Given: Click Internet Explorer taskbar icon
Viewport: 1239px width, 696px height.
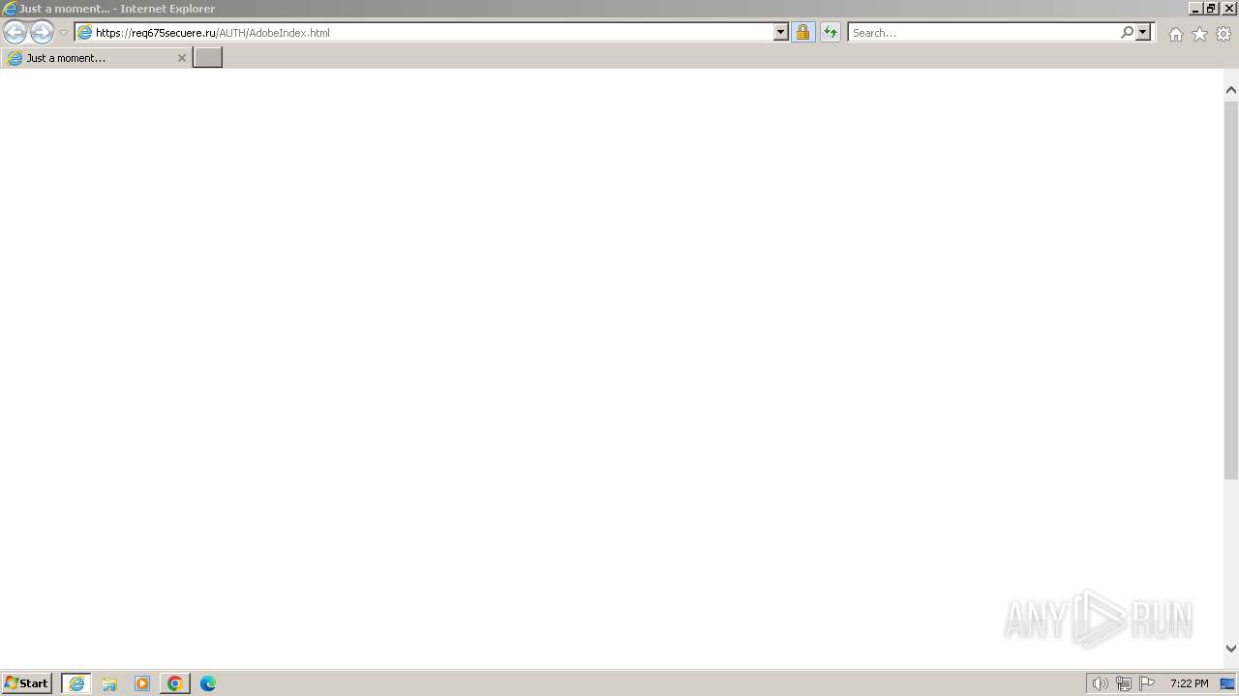Looking at the screenshot, I should coord(76,683).
